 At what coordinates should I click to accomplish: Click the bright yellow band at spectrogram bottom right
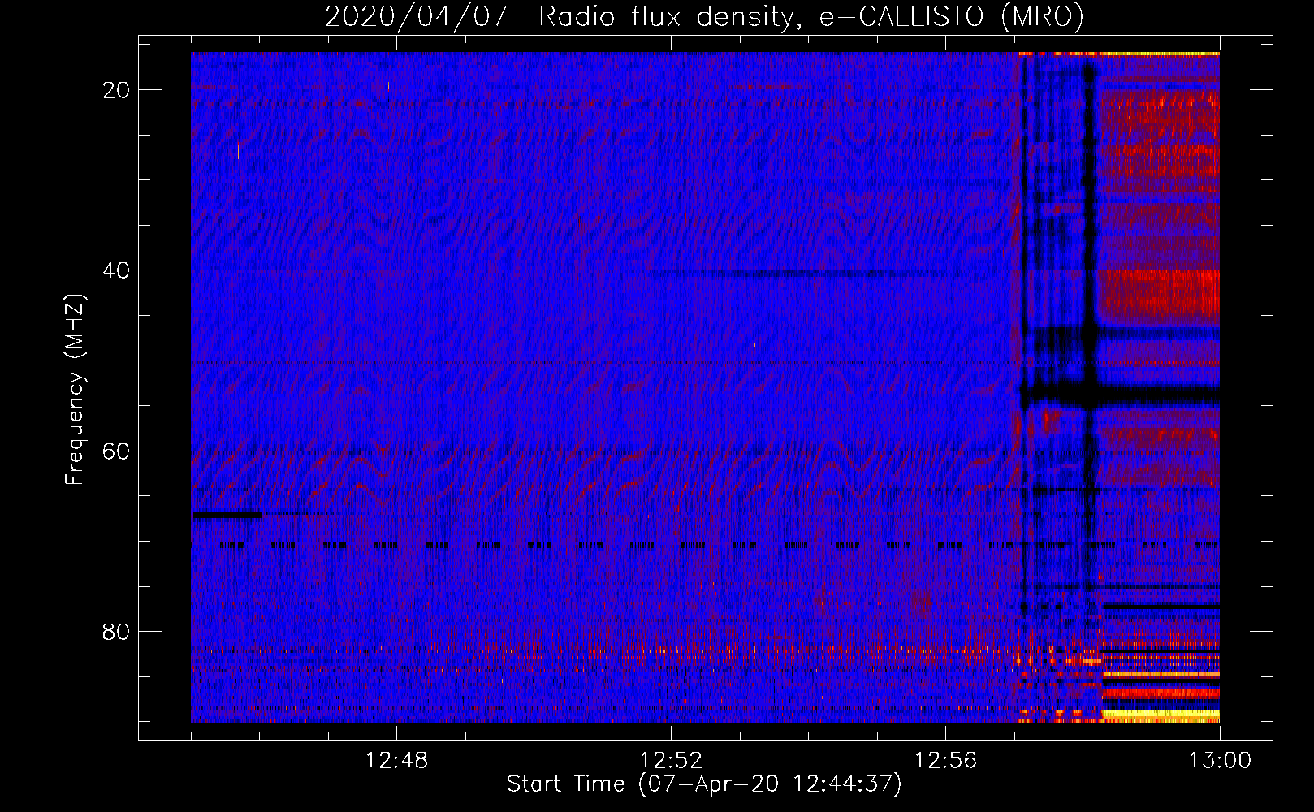pyautogui.click(x=1161, y=715)
